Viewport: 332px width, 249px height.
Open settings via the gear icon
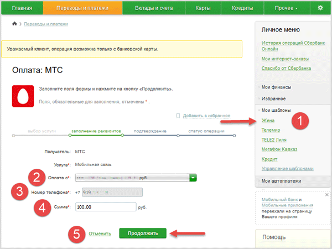[320, 8]
